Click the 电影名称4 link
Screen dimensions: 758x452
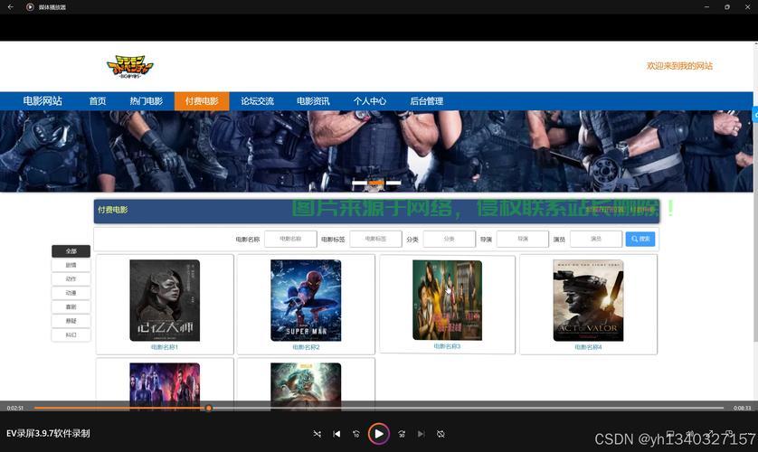tap(588, 347)
